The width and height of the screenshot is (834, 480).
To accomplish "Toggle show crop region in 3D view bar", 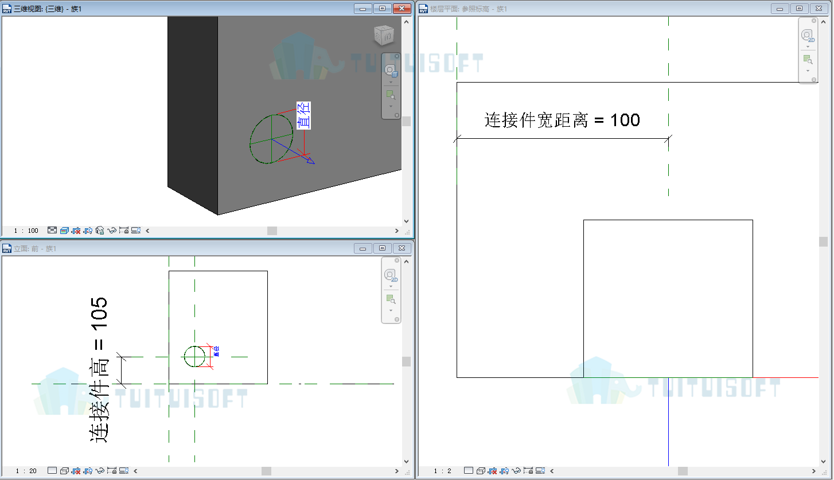I will click(88, 231).
